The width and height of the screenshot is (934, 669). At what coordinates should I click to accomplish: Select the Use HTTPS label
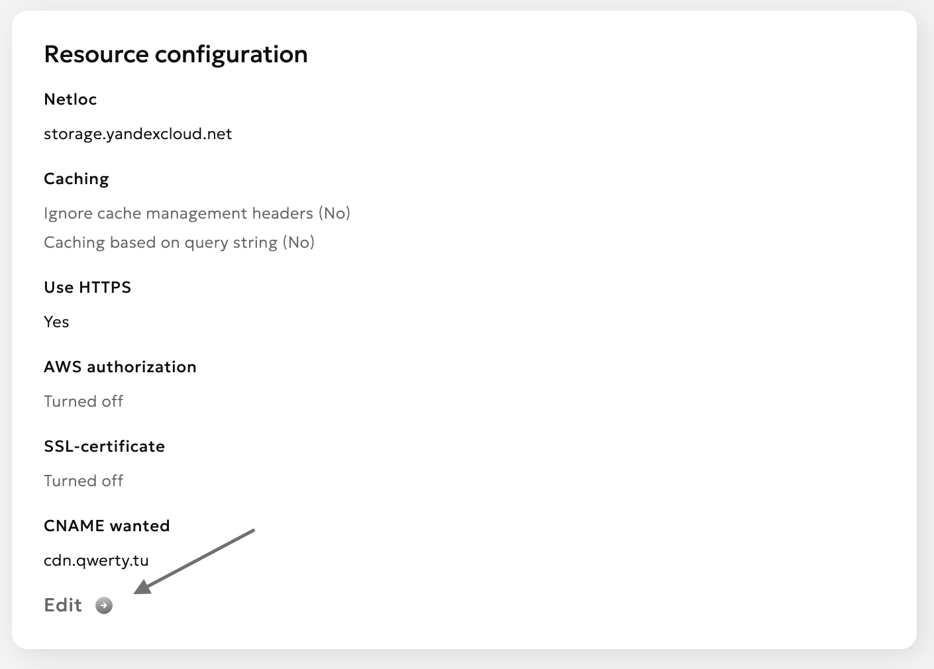click(x=87, y=287)
